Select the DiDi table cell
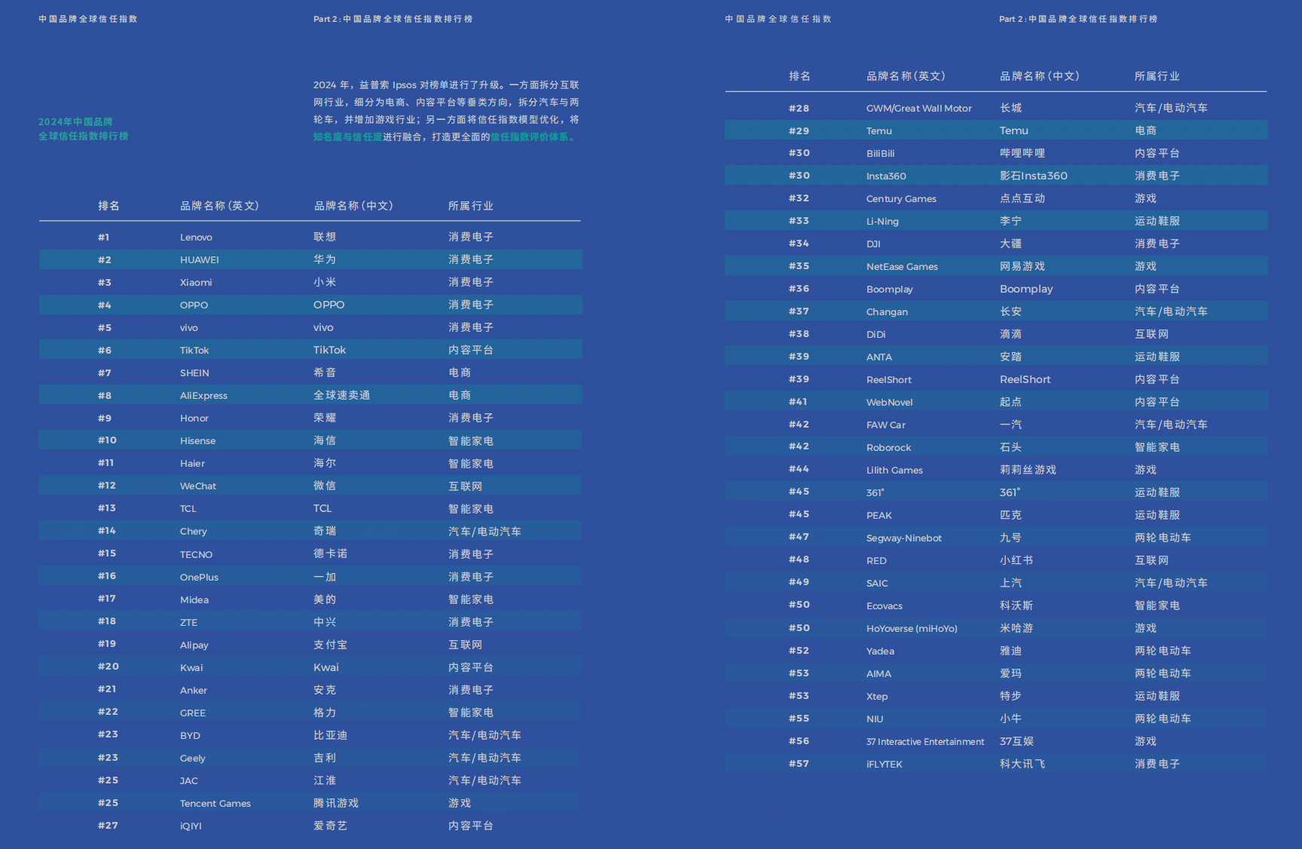 coord(876,335)
